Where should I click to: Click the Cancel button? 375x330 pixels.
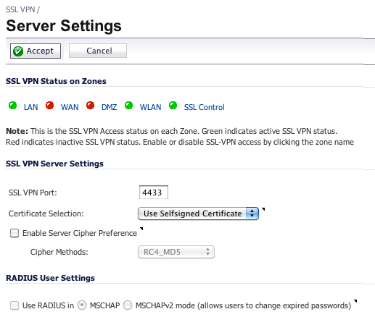98,51
